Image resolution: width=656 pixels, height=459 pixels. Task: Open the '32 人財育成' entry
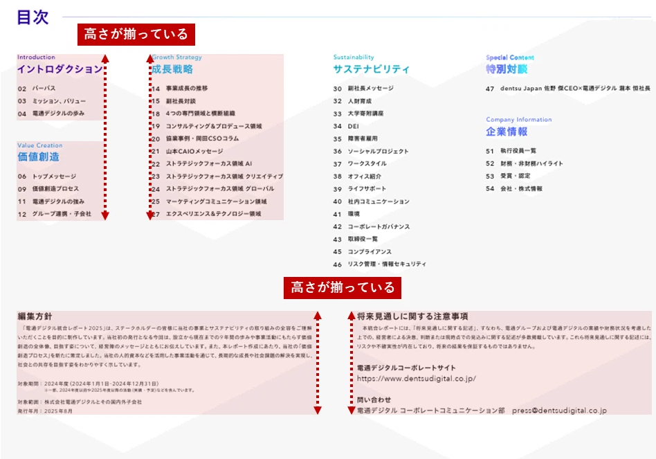(x=352, y=101)
